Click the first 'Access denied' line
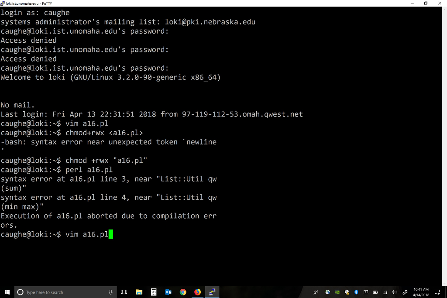The image size is (447, 298). click(x=28, y=41)
